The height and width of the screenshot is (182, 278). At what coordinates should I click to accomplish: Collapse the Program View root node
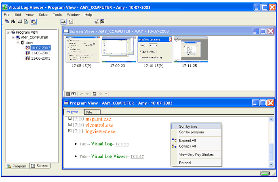point(8,32)
